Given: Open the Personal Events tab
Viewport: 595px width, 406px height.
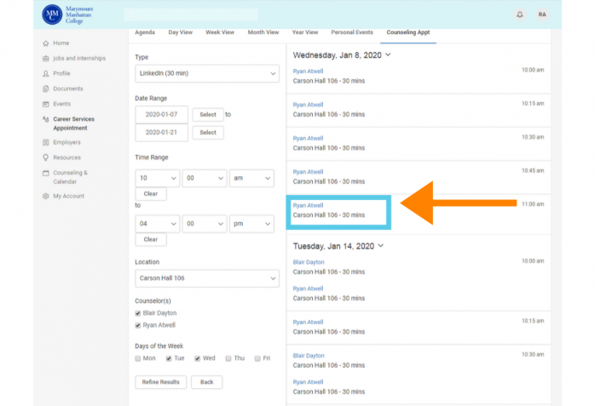Looking at the screenshot, I should [351, 32].
